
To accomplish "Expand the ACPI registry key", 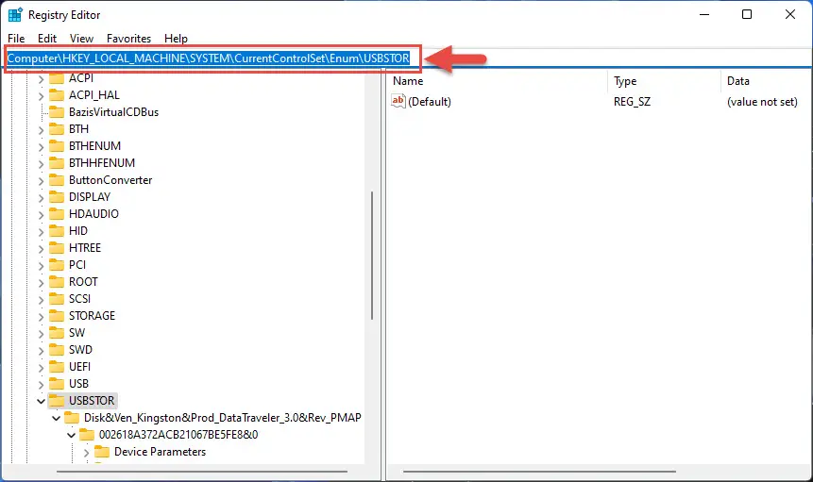I will (41, 78).
